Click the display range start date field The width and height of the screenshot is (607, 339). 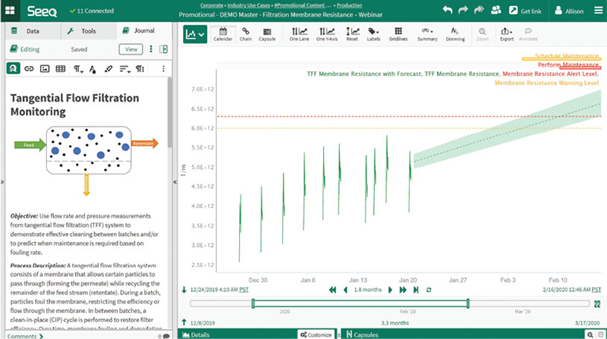tap(213, 290)
